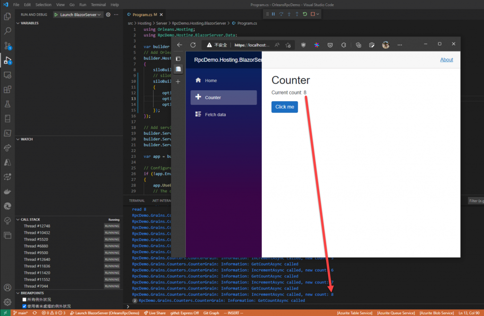Expand debug console input chevron
The image size is (484, 316).
(128, 307)
